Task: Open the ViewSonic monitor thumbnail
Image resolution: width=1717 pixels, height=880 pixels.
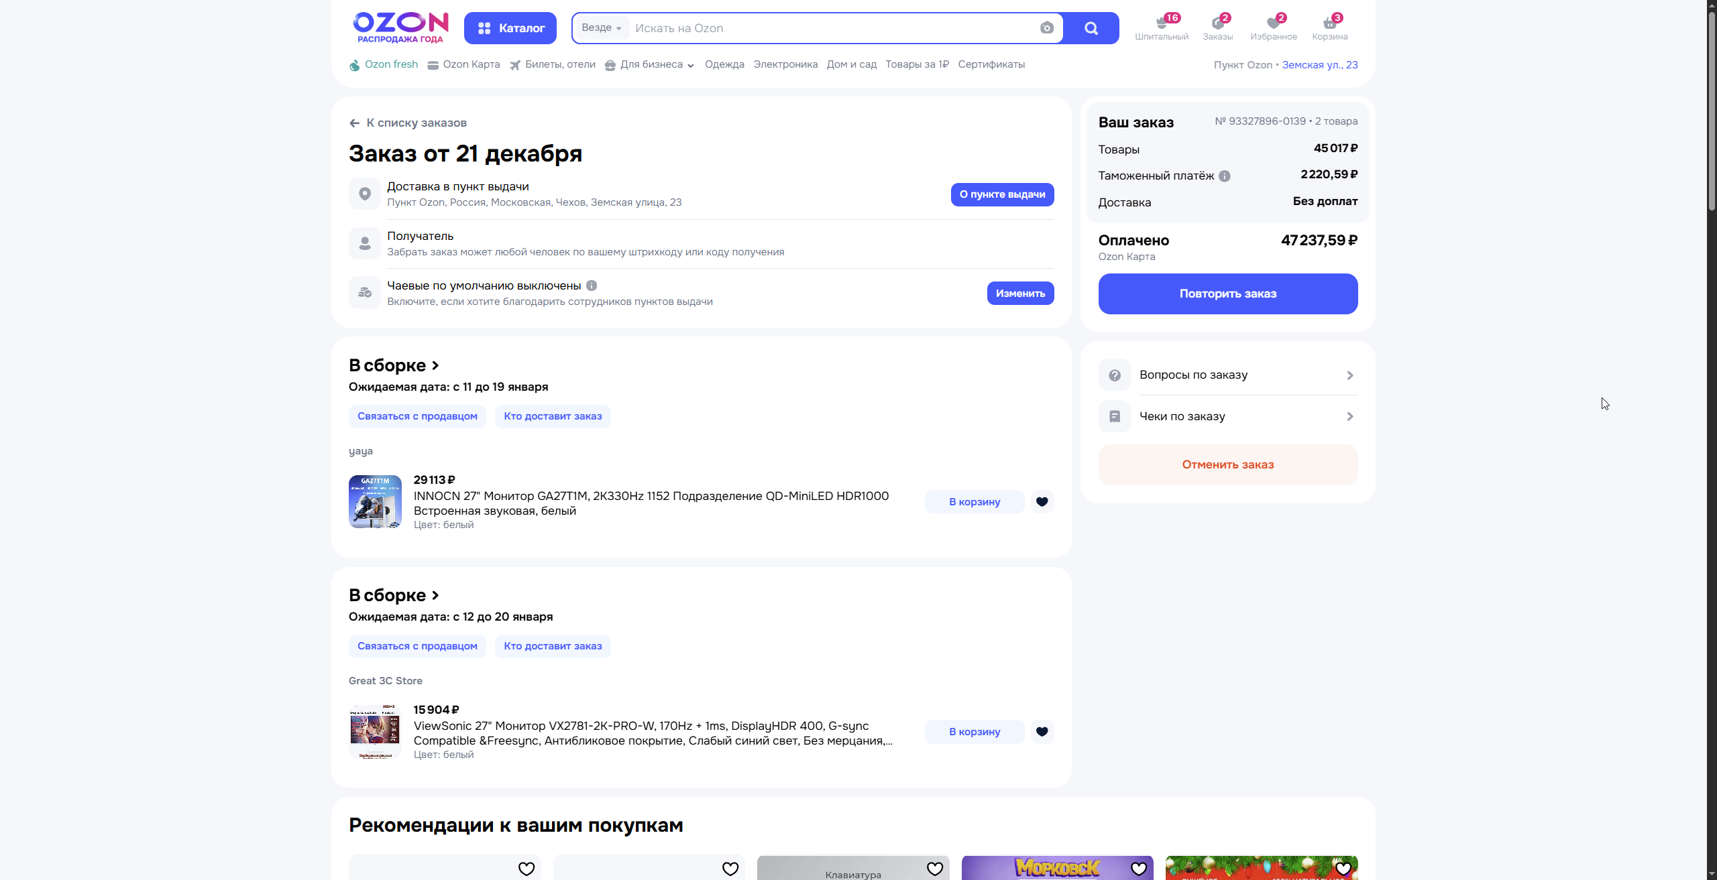Action: (375, 732)
